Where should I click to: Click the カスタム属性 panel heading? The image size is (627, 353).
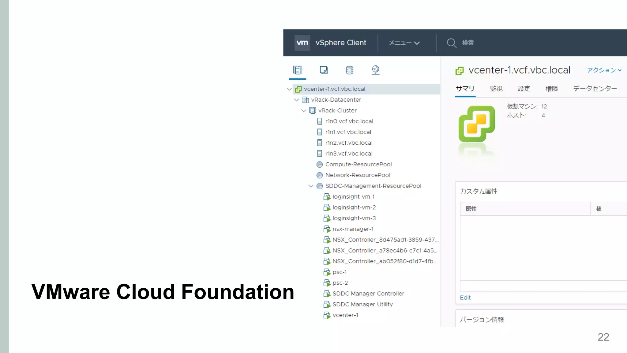[479, 191]
